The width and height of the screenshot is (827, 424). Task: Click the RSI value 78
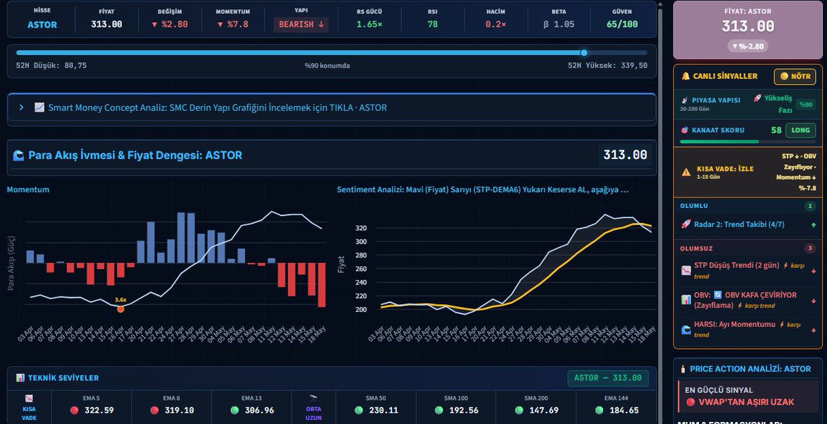point(432,24)
